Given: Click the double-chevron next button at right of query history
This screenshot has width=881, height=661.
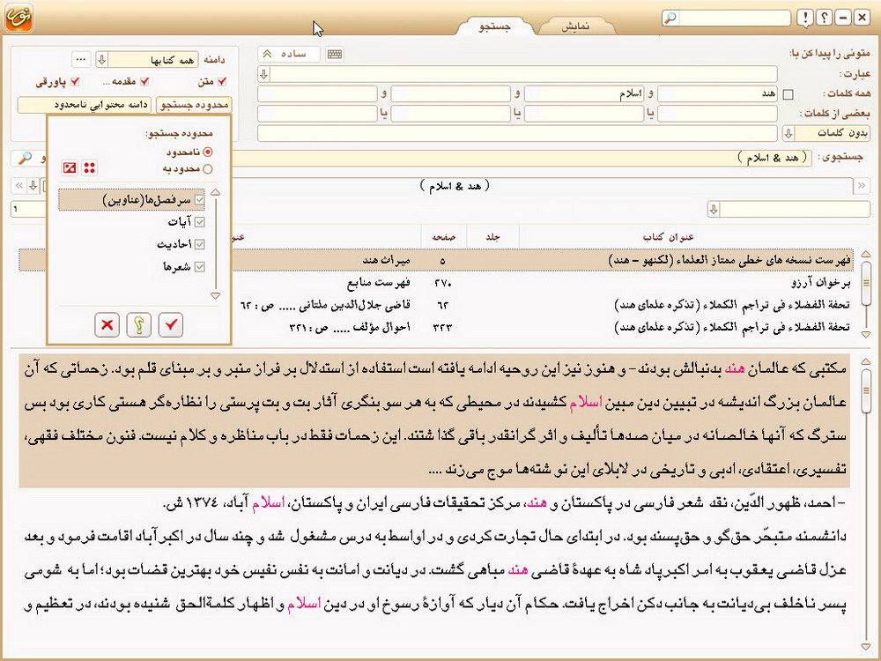Looking at the screenshot, I should [862, 185].
